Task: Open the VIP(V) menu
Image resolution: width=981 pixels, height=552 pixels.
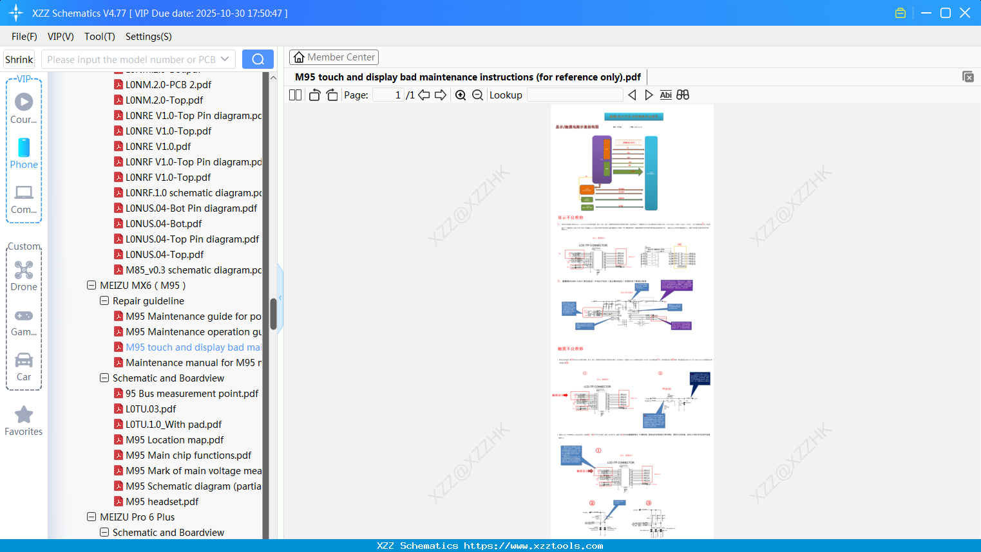Action: [x=61, y=37]
